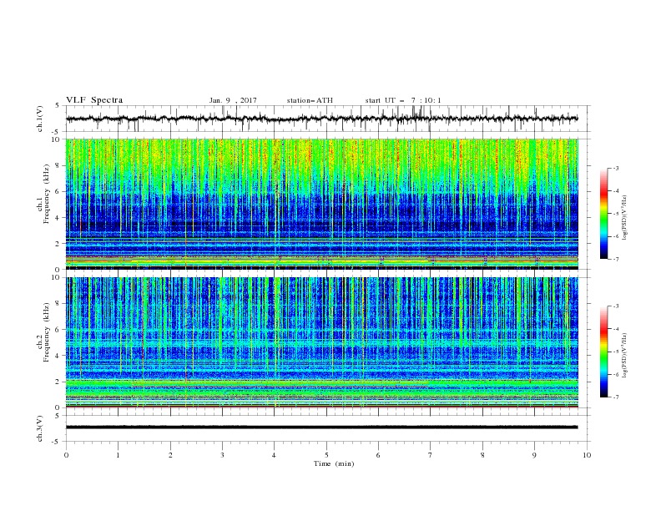The width and height of the screenshot is (661, 511).
Task: Click the ch.2 "Frequency (kHz)" axis label
Action: click(47, 332)
